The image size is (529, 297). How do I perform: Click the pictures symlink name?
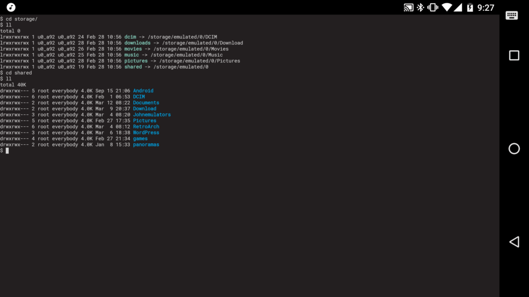click(136, 61)
